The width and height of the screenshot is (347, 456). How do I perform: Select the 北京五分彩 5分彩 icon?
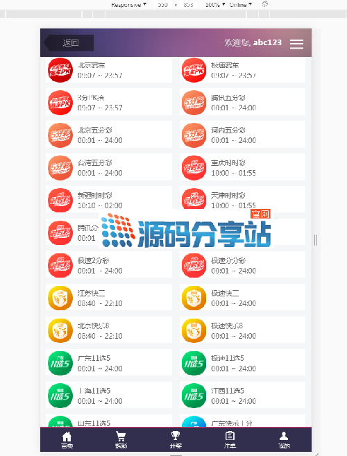point(60,135)
